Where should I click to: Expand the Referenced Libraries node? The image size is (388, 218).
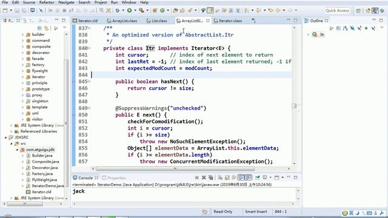point(12,131)
